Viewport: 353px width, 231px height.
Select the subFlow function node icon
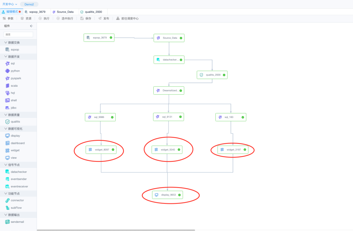coord(7,208)
